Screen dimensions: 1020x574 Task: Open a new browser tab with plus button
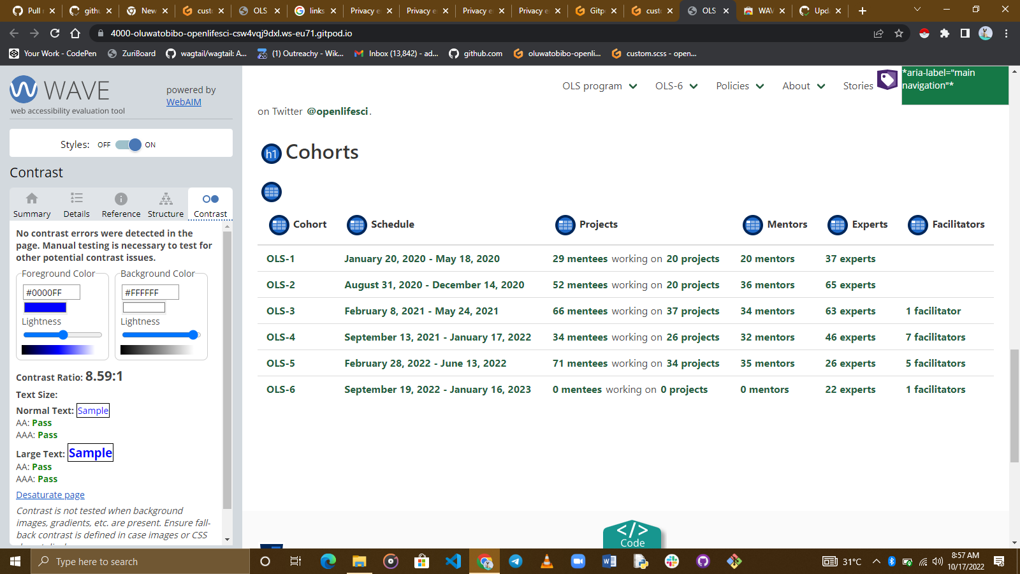[x=862, y=11]
